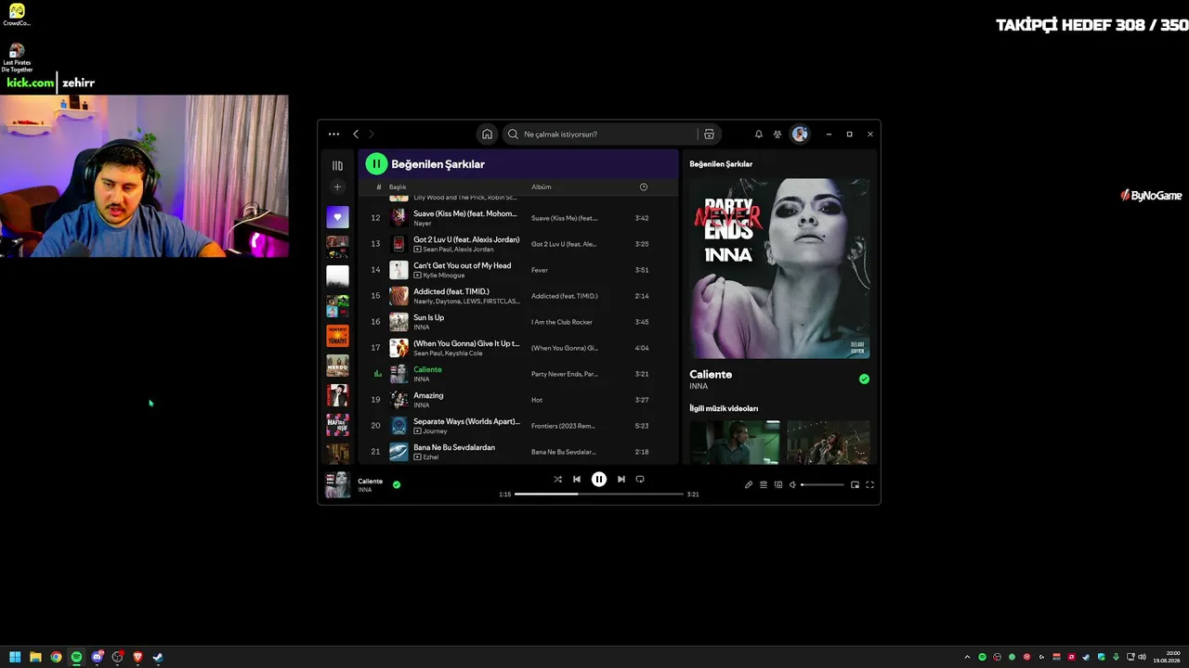Sort by the Başlık column header
The image size is (1189, 668).
coord(398,187)
